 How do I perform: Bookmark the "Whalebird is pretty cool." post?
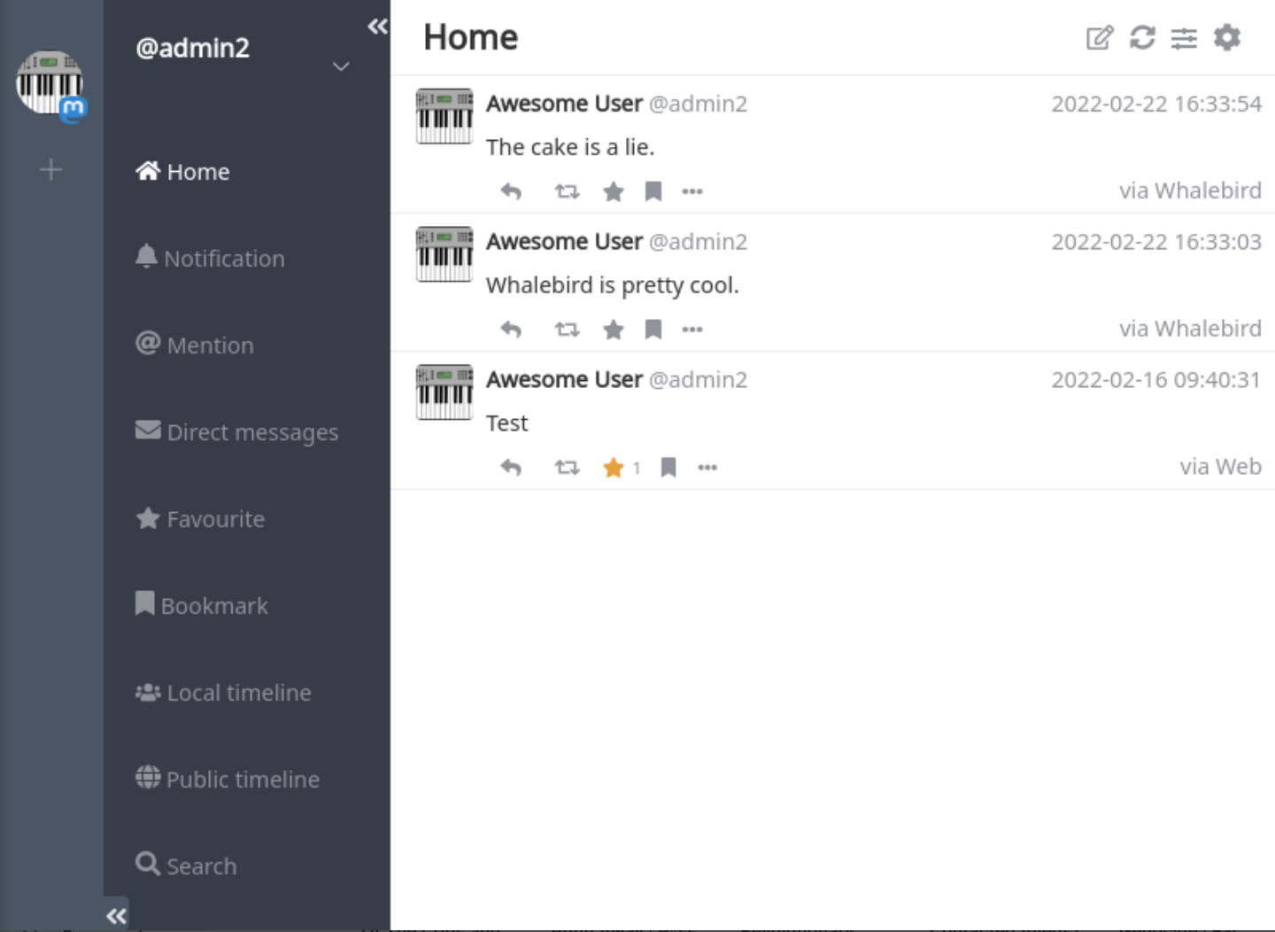[653, 330]
